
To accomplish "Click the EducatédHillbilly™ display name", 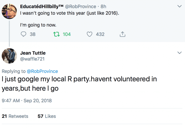I will [42, 6].
